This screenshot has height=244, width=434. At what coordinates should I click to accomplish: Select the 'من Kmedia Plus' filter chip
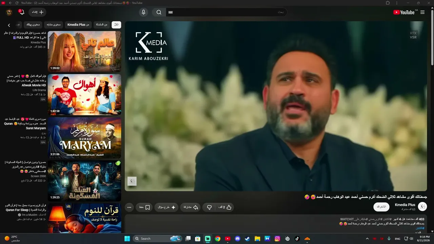click(x=78, y=24)
